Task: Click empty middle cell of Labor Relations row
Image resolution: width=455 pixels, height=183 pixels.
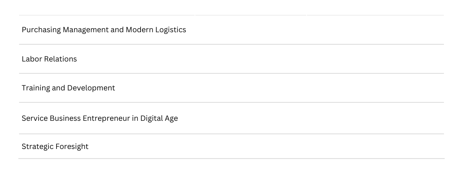Action: (x=251, y=59)
